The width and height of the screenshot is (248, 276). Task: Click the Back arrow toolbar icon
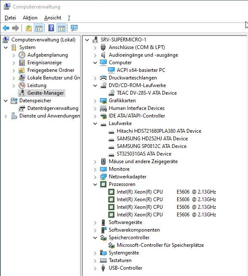click(6, 28)
